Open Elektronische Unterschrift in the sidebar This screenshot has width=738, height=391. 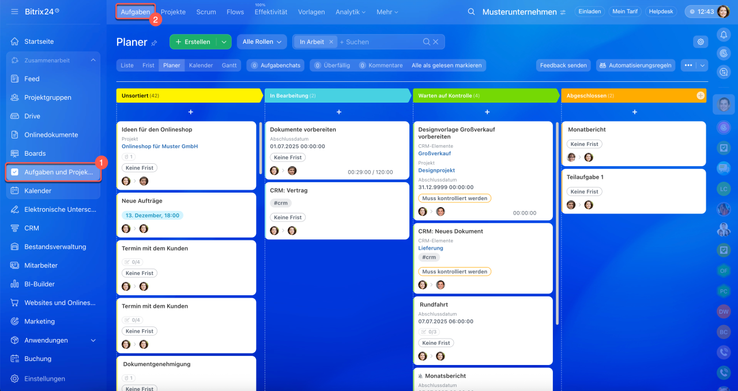tap(53, 209)
